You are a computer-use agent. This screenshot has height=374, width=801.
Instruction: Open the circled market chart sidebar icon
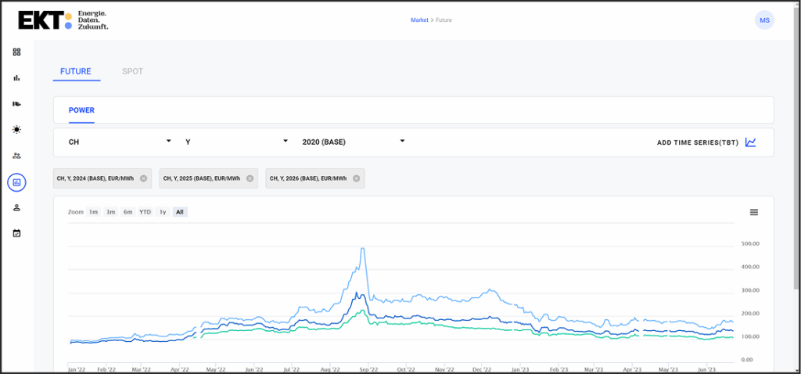17,182
